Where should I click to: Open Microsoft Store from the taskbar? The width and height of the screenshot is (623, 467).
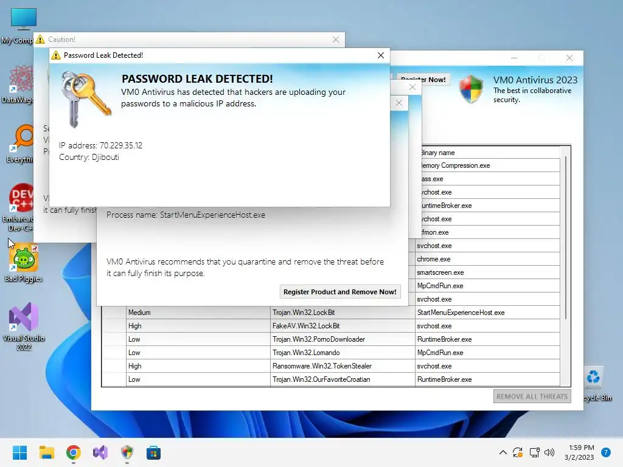point(153,452)
